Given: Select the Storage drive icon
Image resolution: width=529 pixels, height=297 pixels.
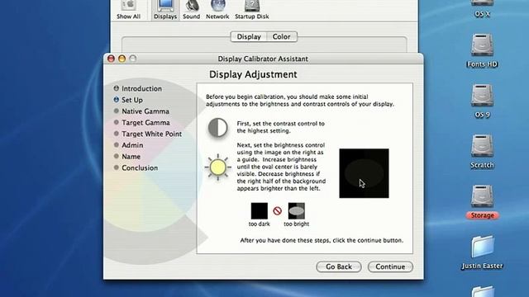Looking at the screenshot, I should [482, 196].
